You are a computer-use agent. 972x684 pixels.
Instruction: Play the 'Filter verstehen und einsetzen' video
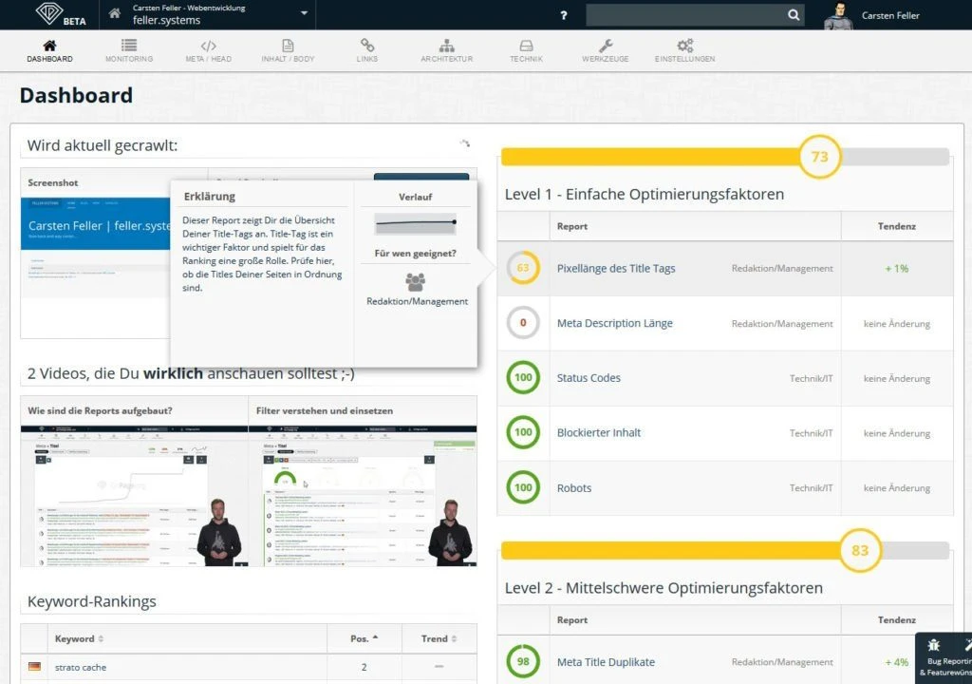point(363,496)
